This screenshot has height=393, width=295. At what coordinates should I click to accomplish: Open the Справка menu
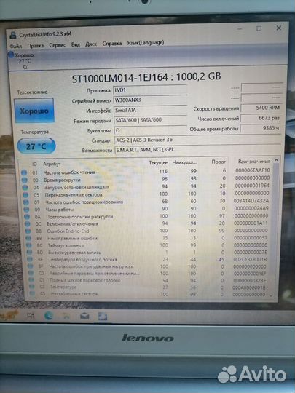click(x=112, y=44)
